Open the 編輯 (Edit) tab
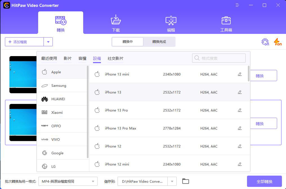Image resolution: width=286 pixels, height=189 pixels. 171,24
